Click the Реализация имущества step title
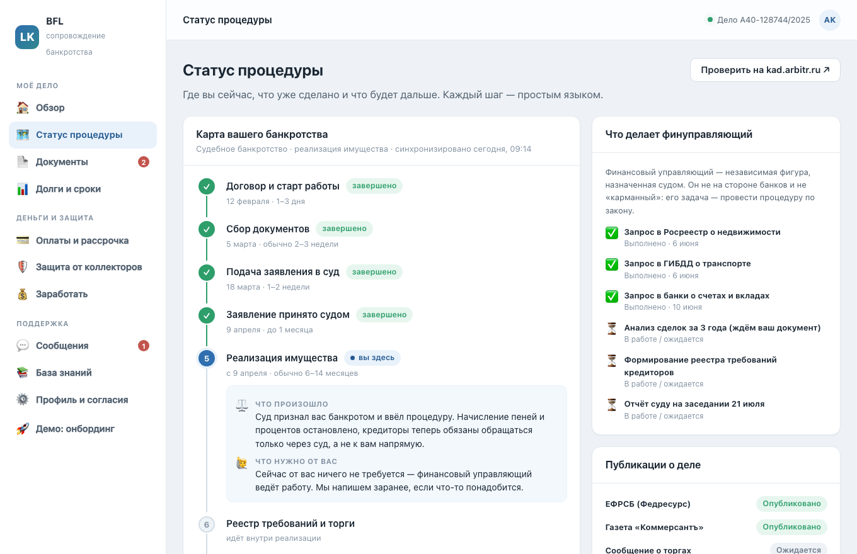Screen dimensions: 857x554 pyautogui.click(x=282, y=358)
